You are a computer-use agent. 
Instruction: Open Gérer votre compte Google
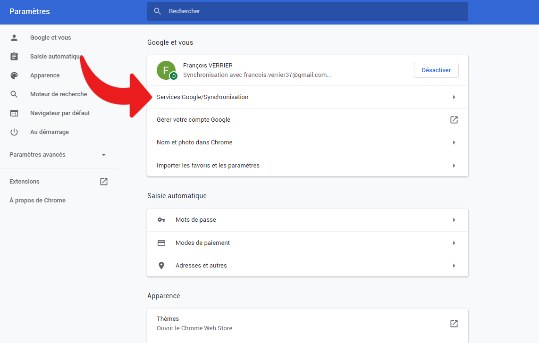coord(454,119)
